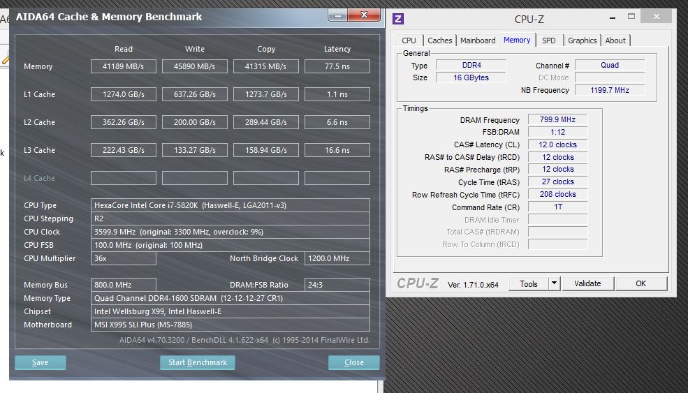The height and width of the screenshot is (393, 688).
Task: Click the DRAM Frequency value 799.9 MHz
Action: pyautogui.click(x=557, y=119)
